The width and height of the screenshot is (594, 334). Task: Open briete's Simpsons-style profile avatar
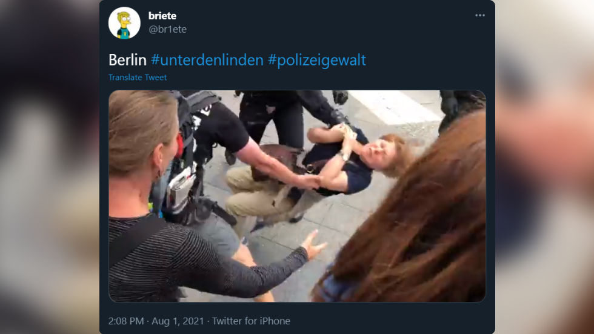(x=124, y=23)
